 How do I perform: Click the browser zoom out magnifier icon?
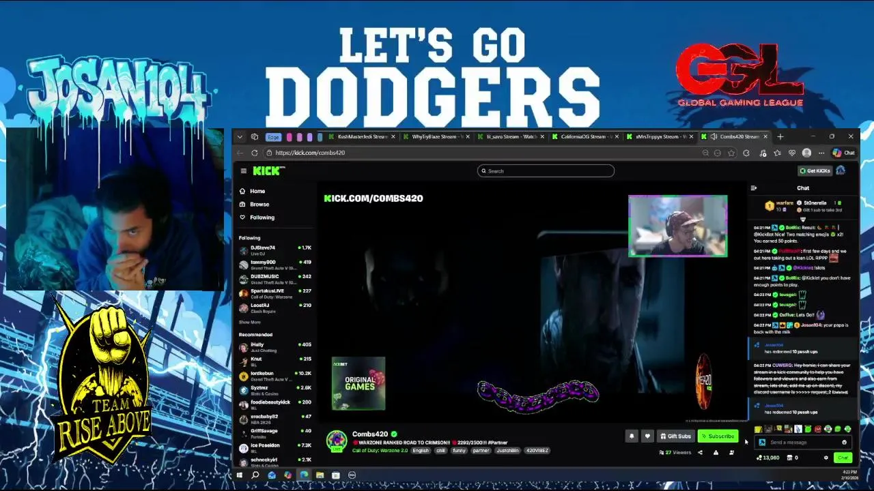click(705, 153)
